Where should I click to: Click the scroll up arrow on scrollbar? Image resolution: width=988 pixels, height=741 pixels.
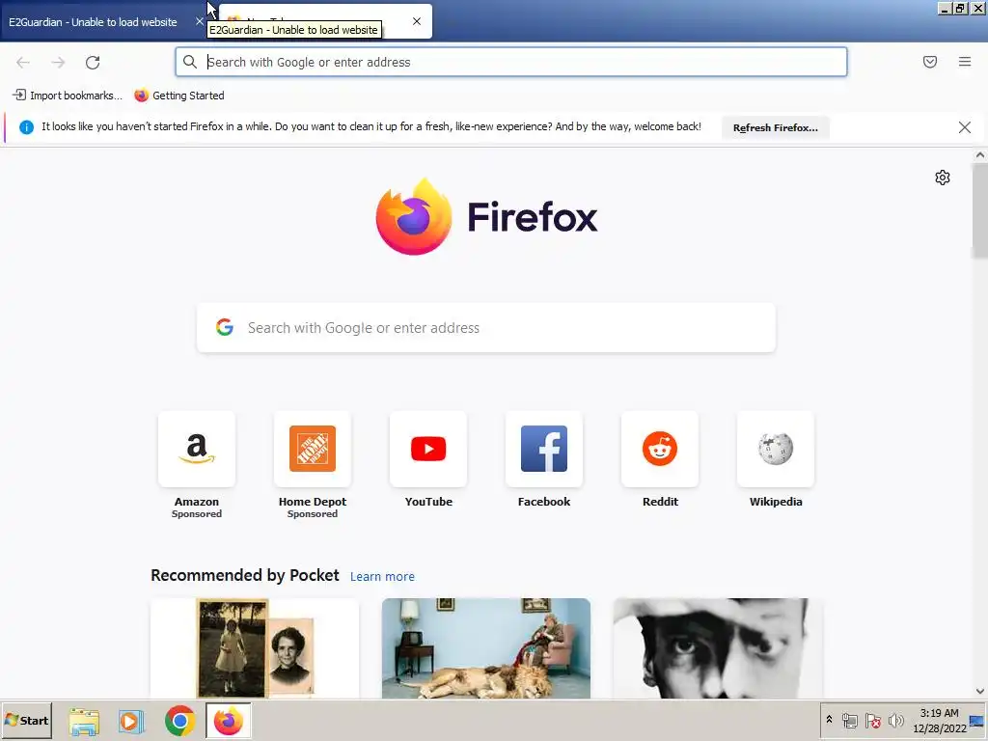tap(980, 155)
